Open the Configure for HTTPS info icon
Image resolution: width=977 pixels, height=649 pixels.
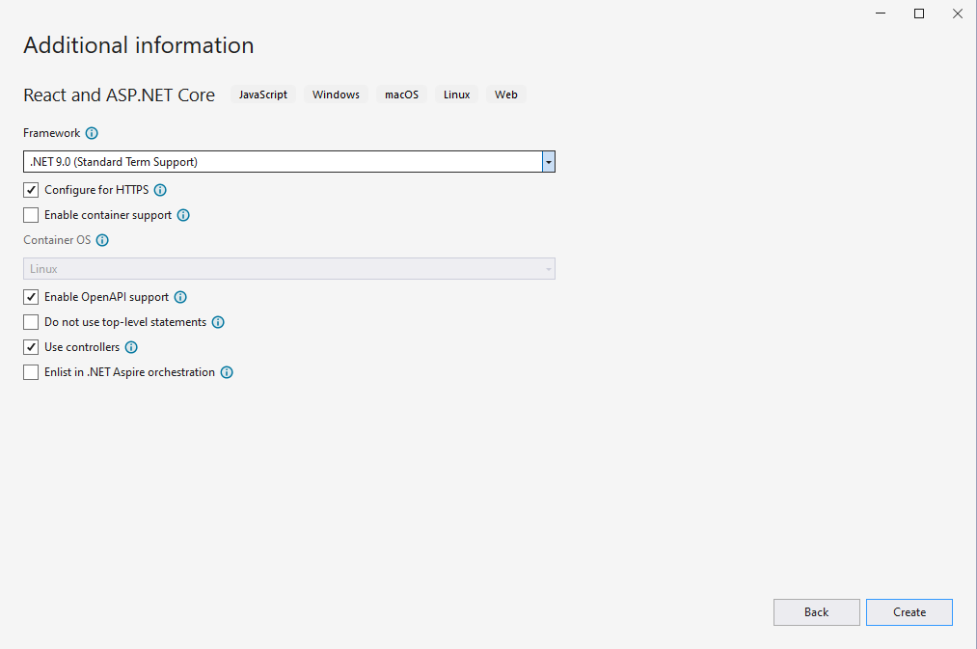coord(160,190)
